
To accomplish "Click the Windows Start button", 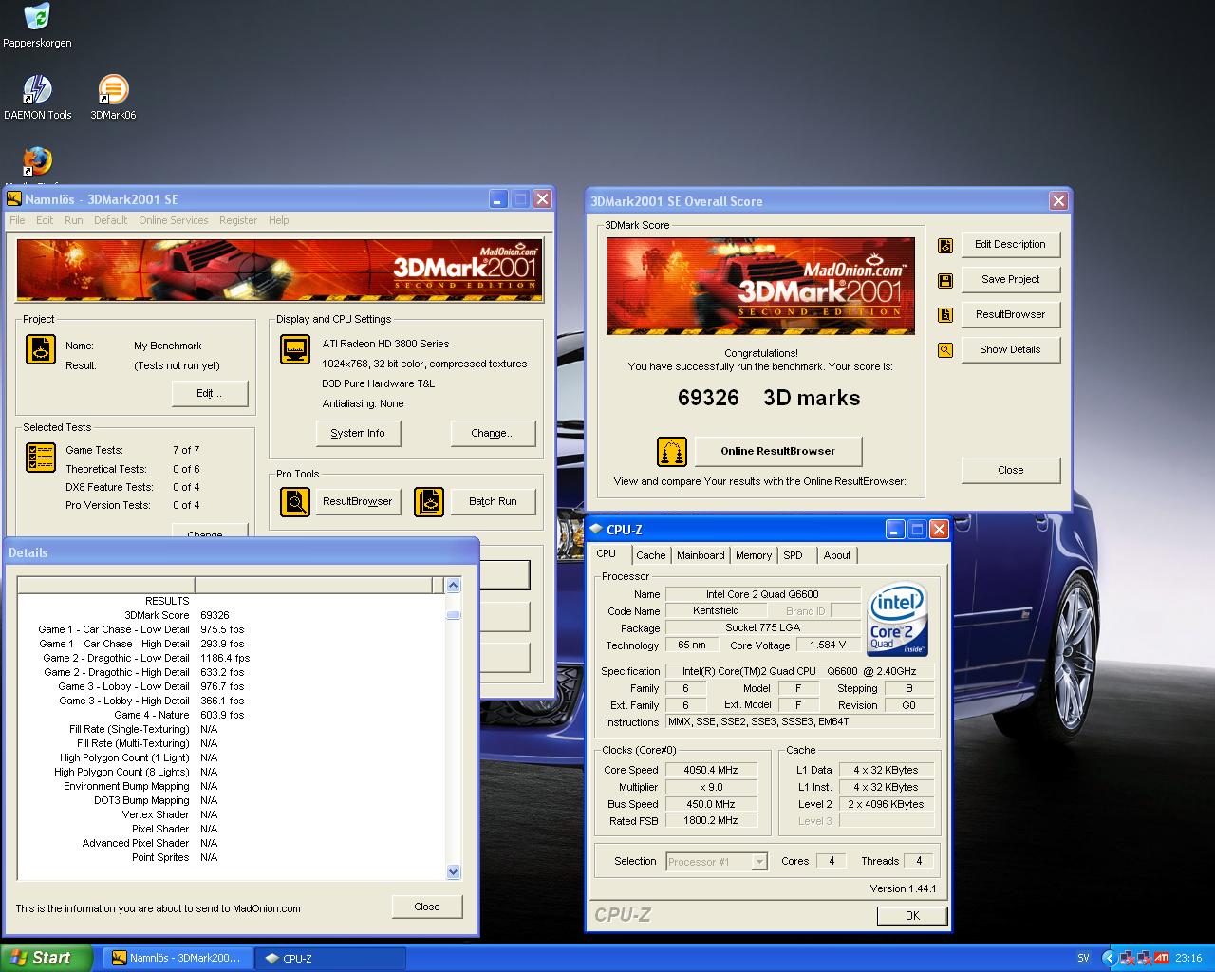I will click(47, 958).
